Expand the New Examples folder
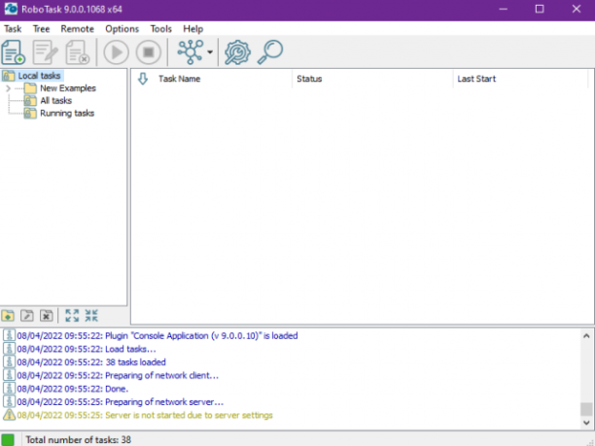The image size is (595, 446). 8,88
